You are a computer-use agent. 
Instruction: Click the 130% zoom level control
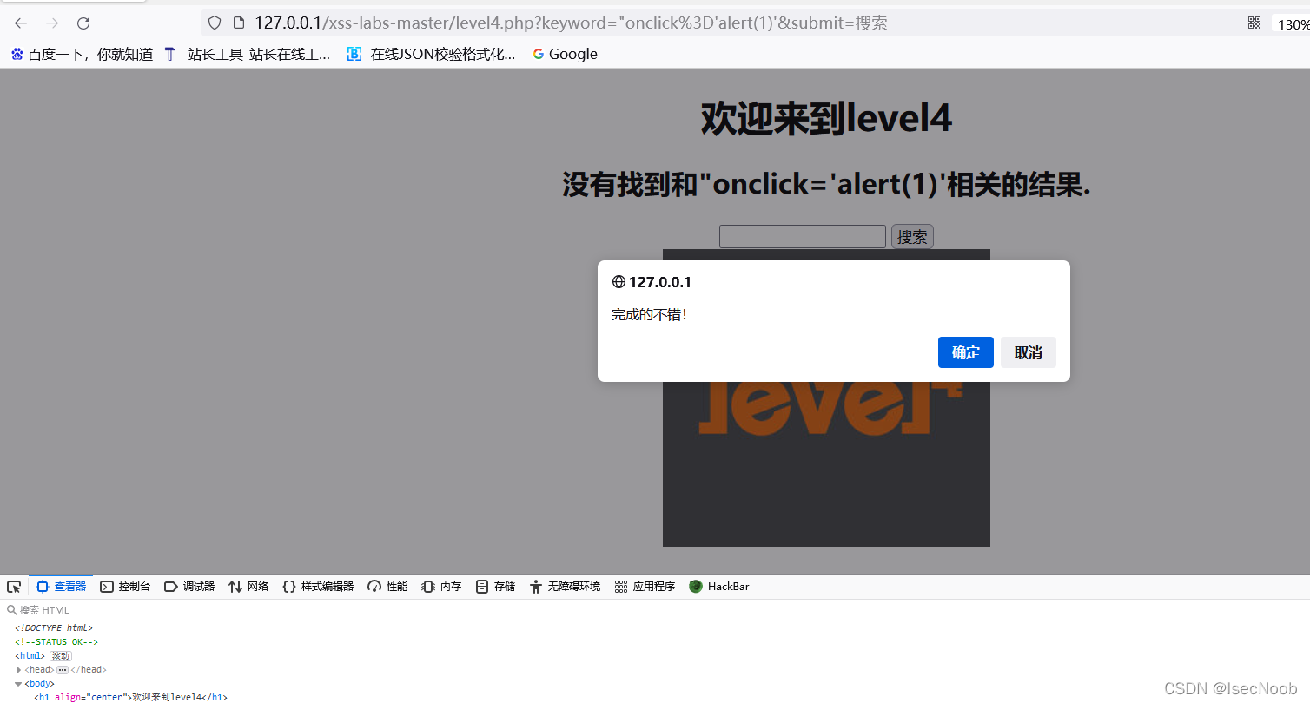click(x=1293, y=23)
